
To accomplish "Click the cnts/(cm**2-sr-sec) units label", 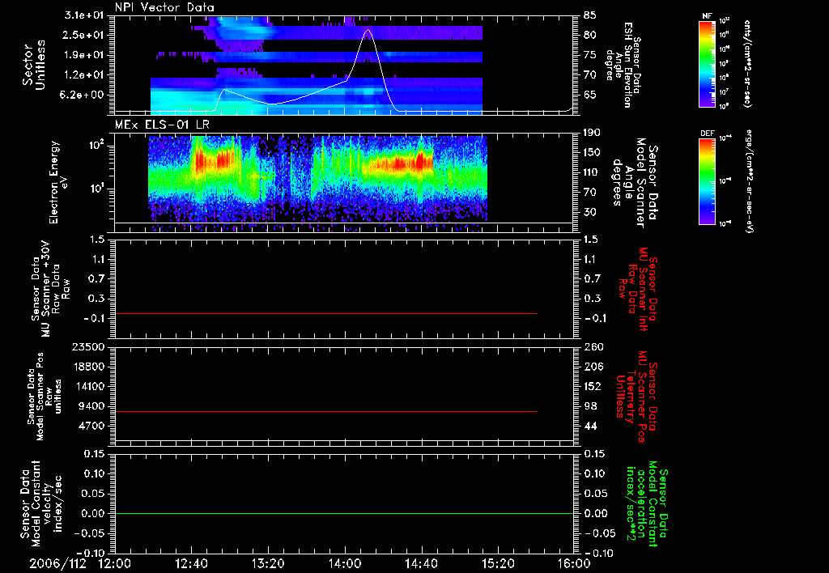I will tap(748, 63).
